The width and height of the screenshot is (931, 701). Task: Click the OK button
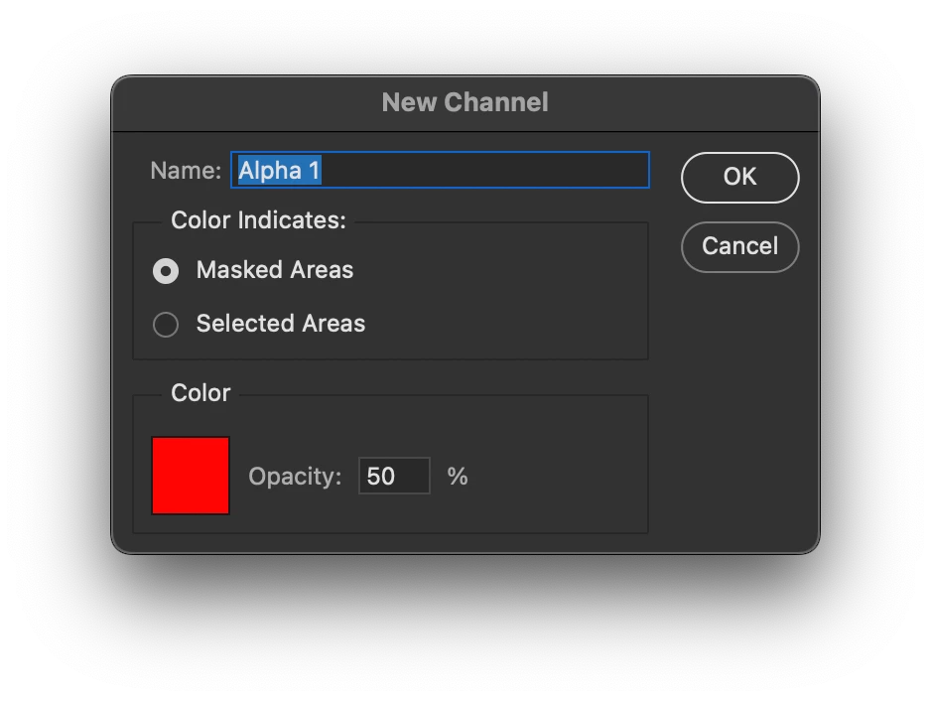pyautogui.click(x=739, y=177)
